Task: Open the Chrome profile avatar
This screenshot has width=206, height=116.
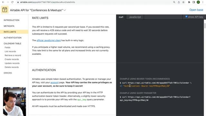Action: (x=198, y=2)
